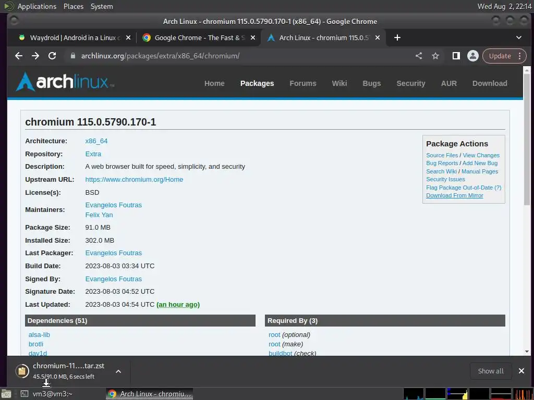
Task: Click the Arch Linux logo
Action: pyautogui.click(x=65, y=82)
